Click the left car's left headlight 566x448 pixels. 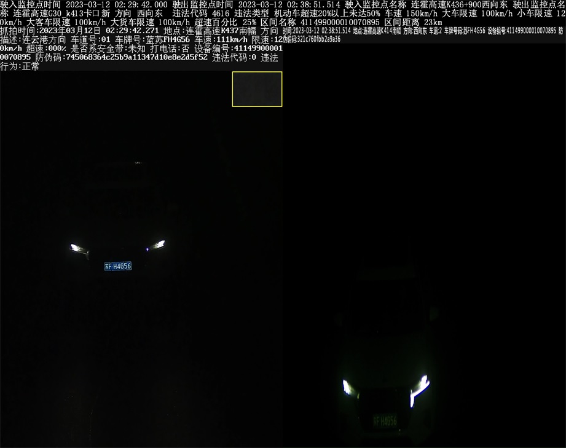click(x=79, y=249)
